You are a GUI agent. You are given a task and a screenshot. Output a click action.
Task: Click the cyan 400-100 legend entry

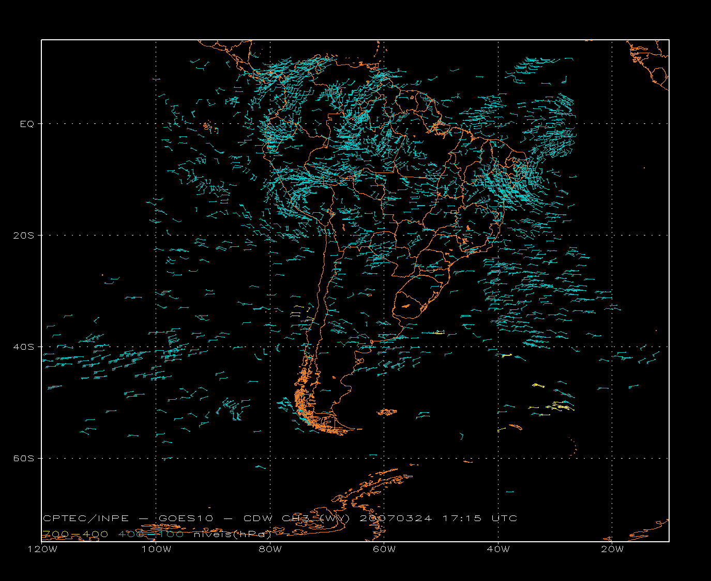(150, 534)
